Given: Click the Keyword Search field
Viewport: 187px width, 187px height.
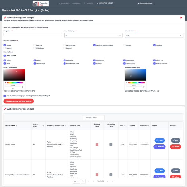Looking at the screenshot, I should pos(93,117).
